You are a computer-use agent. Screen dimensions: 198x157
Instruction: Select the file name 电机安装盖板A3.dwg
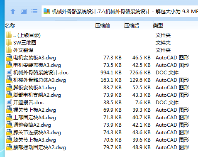pyautogui.click(x=37, y=65)
